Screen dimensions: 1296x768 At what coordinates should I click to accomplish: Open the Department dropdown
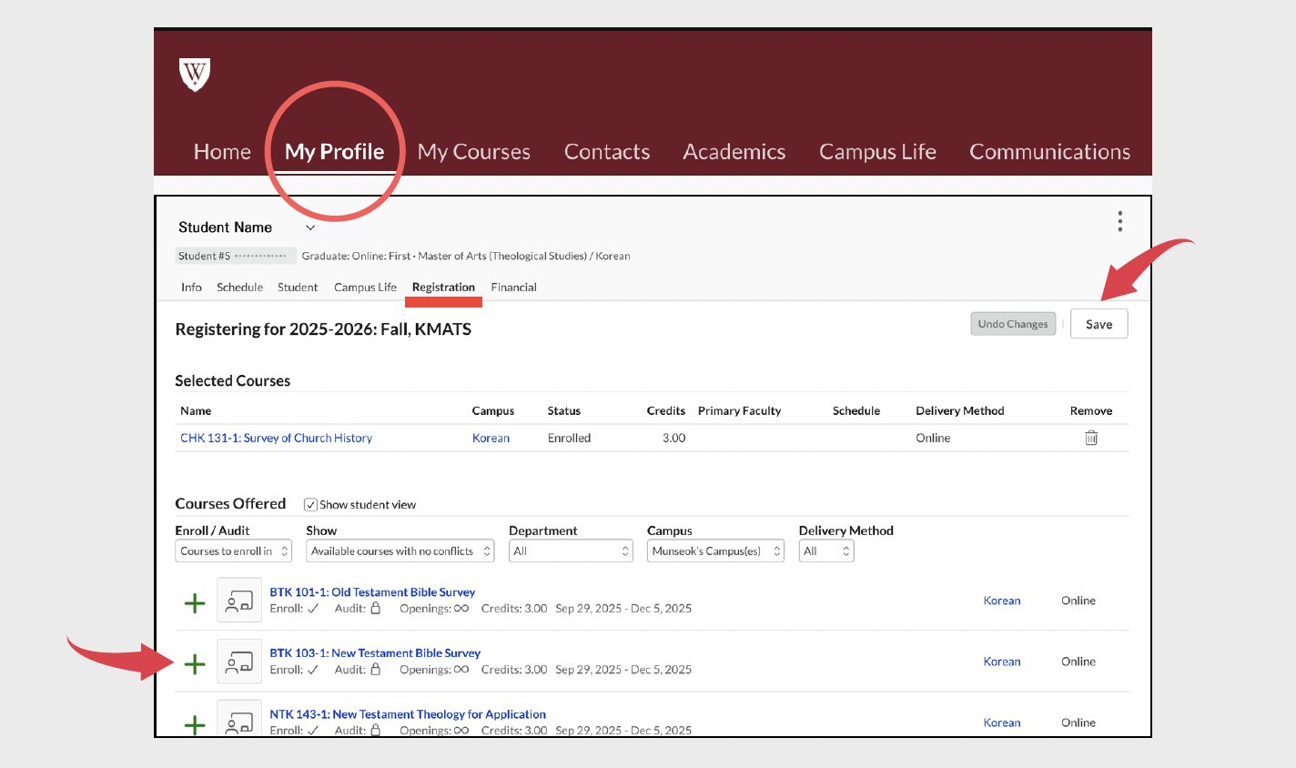point(571,551)
